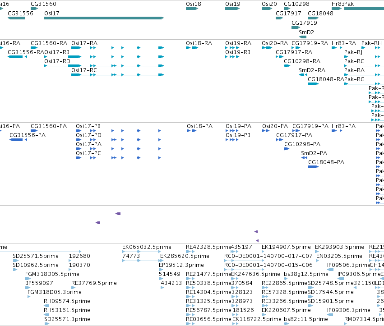Select the SD10962.5prime EST label
Screen dimensions: 384x326
click(x=36, y=265)
